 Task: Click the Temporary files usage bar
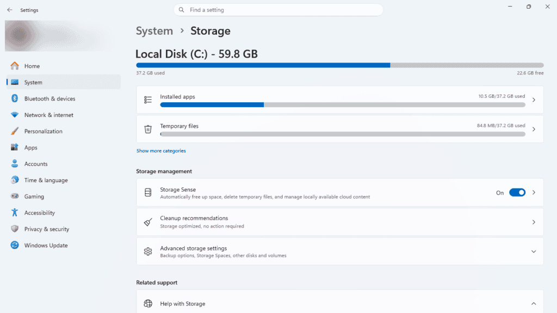pyautogui.click(x=343, y=134)
